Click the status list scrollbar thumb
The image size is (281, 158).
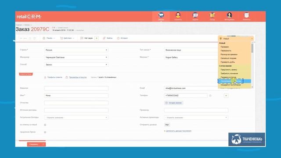252,48
